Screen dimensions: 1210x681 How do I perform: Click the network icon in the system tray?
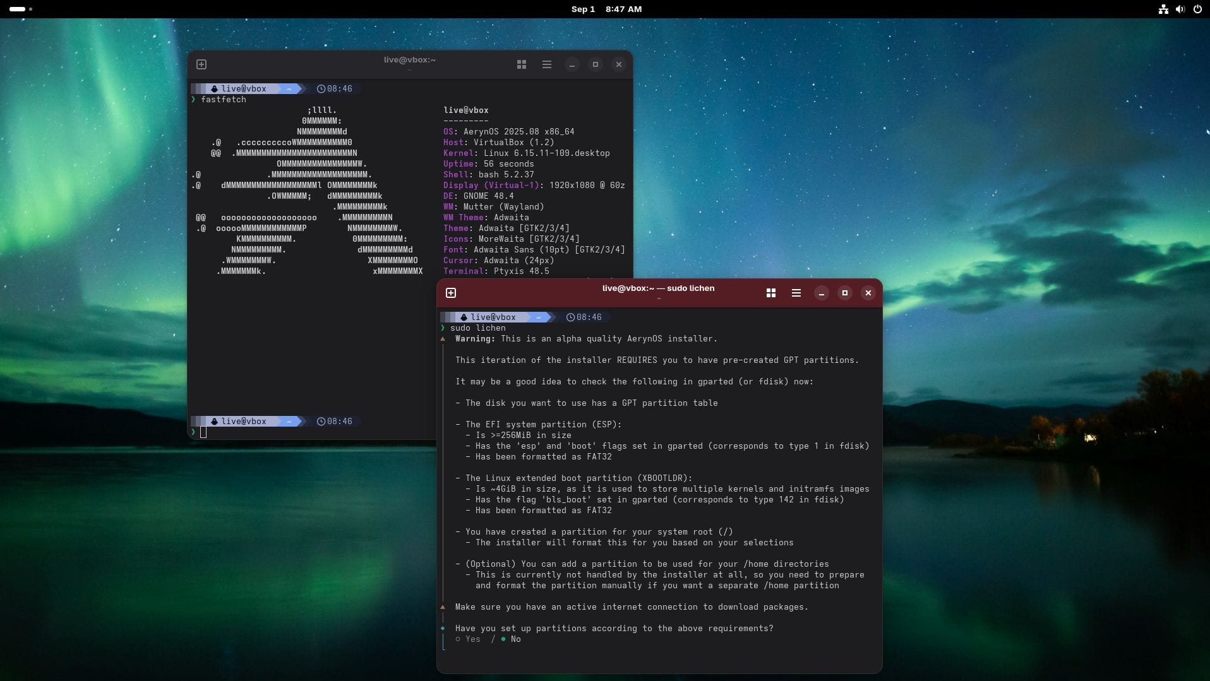pyautogui.click(x=1163, y=9)
